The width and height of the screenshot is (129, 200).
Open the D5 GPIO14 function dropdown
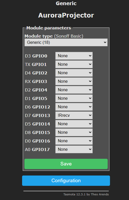click(74, 124)
